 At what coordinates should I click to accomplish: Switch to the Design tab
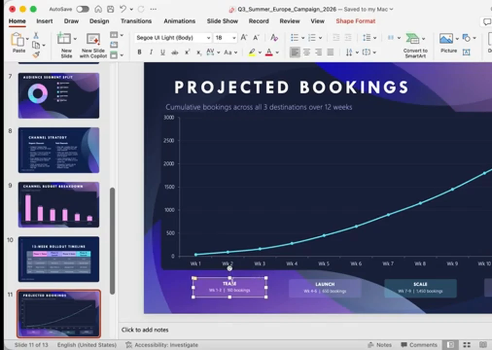(x=99, y=21)
